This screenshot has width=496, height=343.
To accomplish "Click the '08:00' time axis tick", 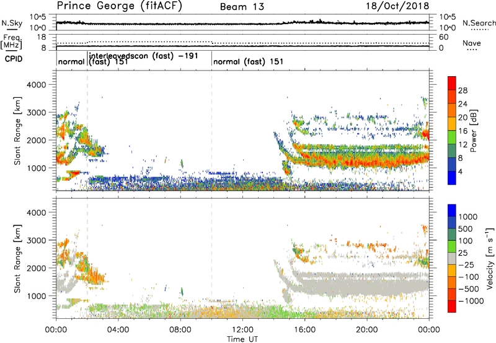I will (180, 330).
